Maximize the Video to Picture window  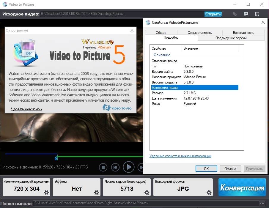[248, 4]
